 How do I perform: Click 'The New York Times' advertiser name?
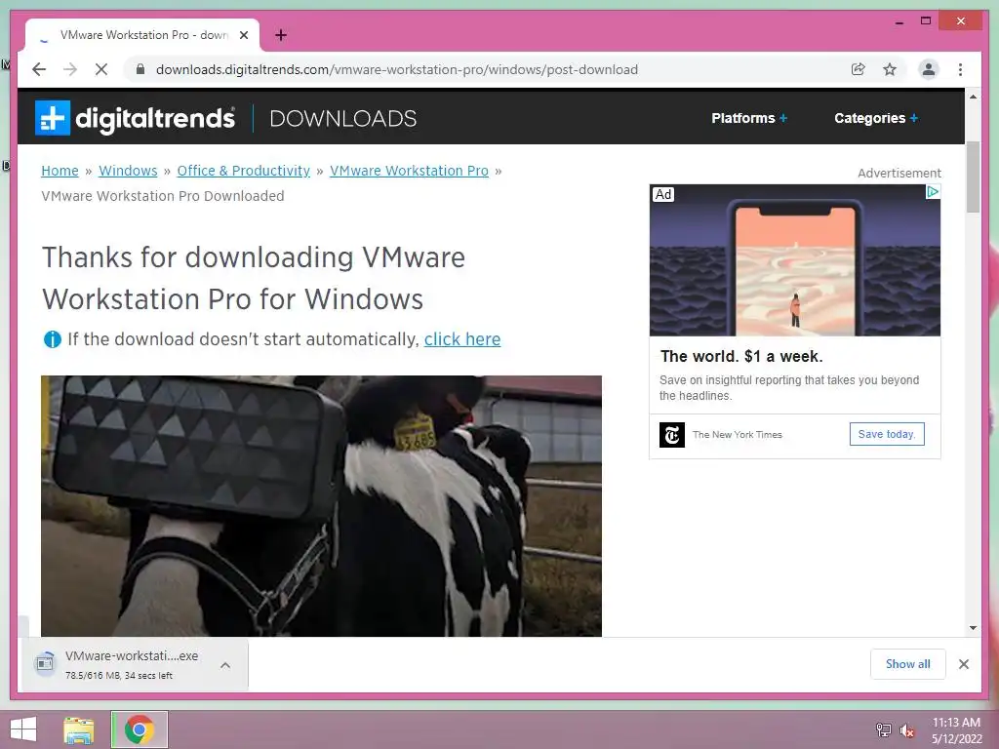coord(738,434)
